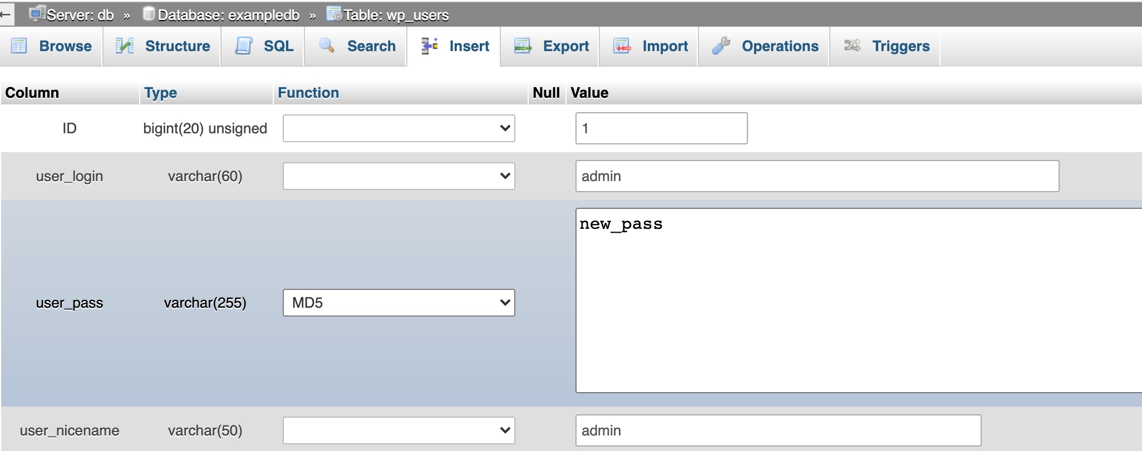Viewport: 1142px width, 451px height.
Task: Click the Search tab magnifier icon
Action: tap(326, 46)
